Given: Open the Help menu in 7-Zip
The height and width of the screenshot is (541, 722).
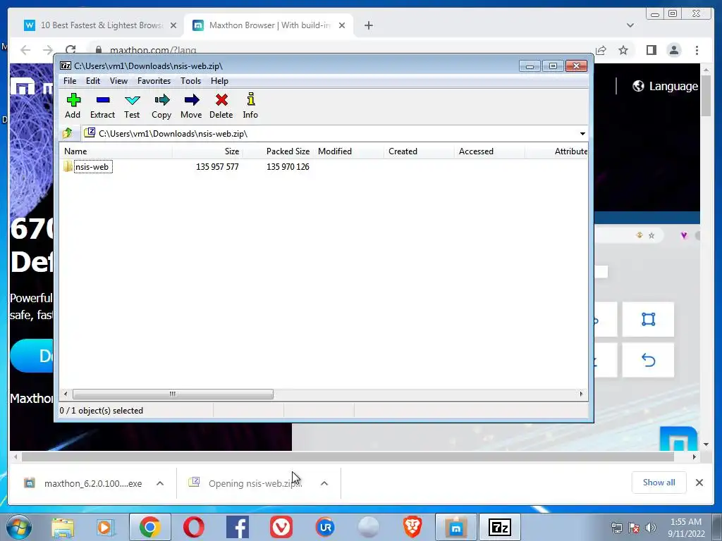Looking at the screenshot, I should point(220,81).
